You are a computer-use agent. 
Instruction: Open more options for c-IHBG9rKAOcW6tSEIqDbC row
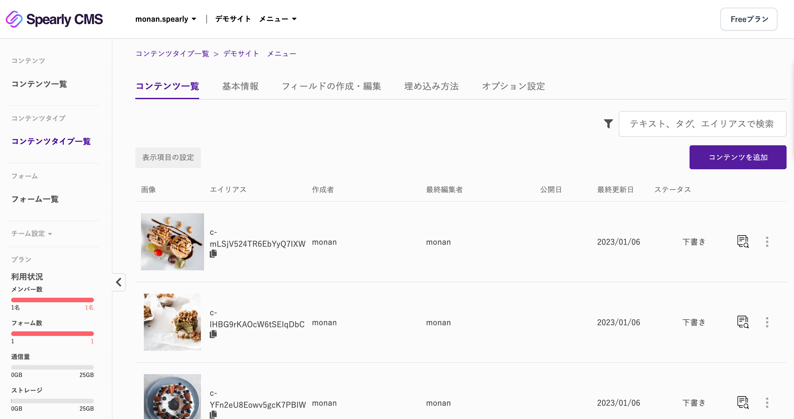pos(767,322)
